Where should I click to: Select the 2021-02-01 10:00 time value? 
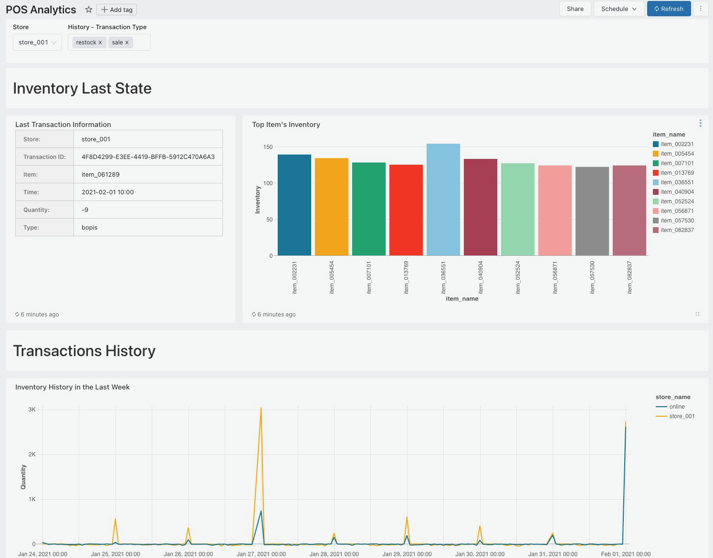coord(148,192)
